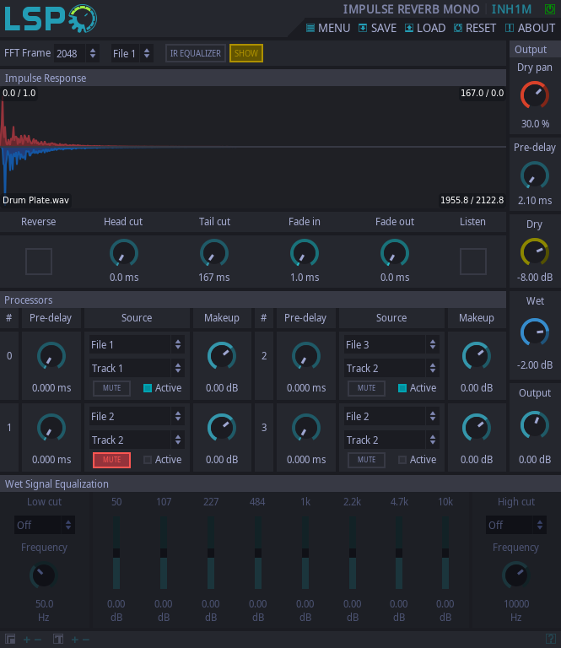Open processor 1 Track 2 dropdown

point(137,440)
